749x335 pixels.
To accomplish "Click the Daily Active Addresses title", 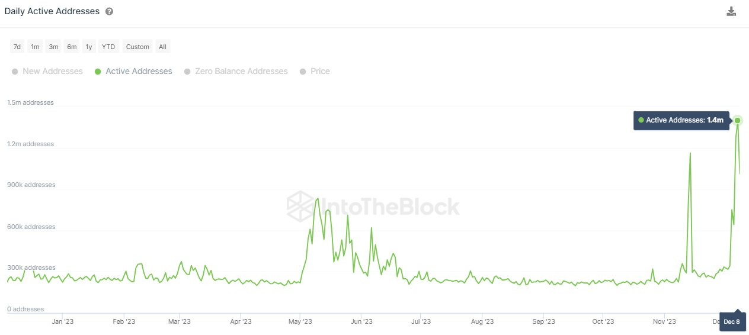I will click(52, 12).
